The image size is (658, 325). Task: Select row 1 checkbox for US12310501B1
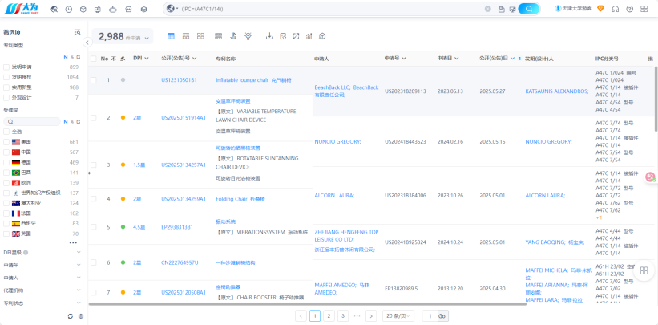(x=94, y=80)
